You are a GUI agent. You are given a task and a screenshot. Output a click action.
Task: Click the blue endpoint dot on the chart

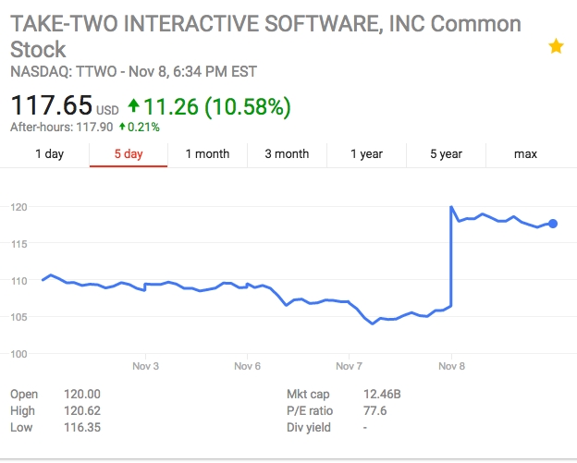click(x=553, y=223)
